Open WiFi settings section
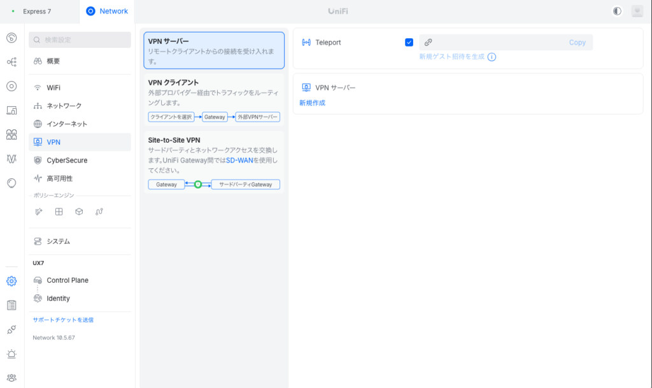 (x=80, y=88)
